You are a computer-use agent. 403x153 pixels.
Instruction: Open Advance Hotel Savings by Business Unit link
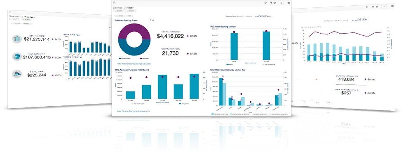pos(133,111)
